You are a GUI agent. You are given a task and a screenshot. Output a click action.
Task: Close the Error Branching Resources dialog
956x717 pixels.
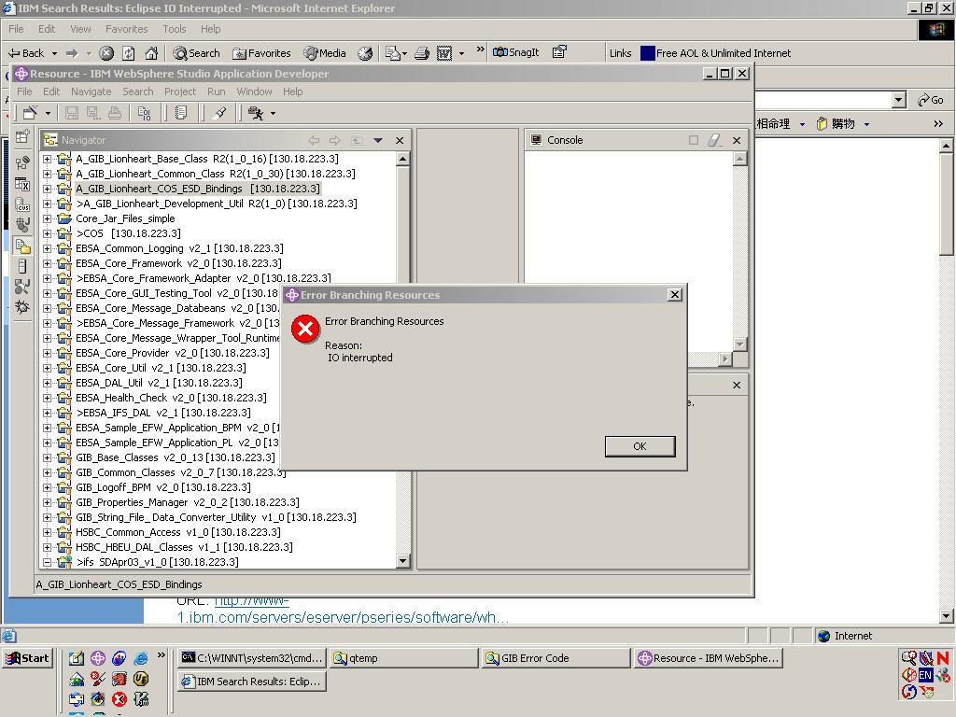click(x=675, y=295)
